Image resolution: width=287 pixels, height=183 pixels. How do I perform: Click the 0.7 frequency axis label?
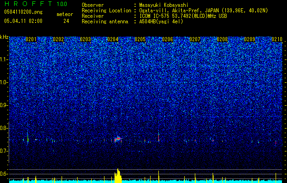(4, 151)
